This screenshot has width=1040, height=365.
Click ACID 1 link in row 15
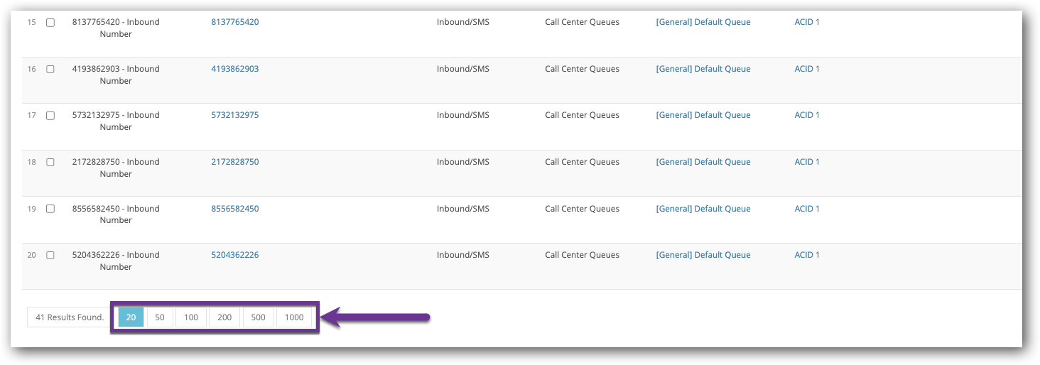tap(807, 22)
